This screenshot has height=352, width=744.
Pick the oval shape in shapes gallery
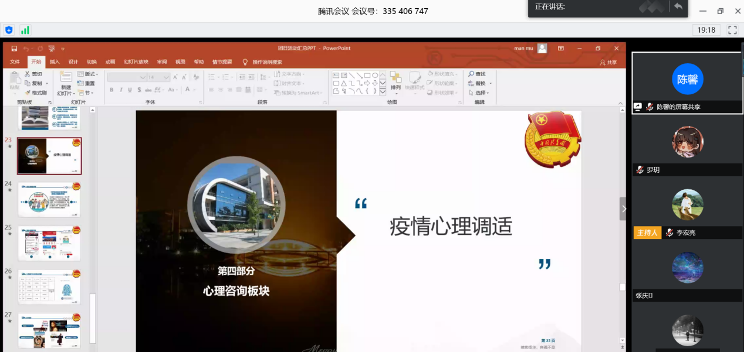(x=375, y=75)
